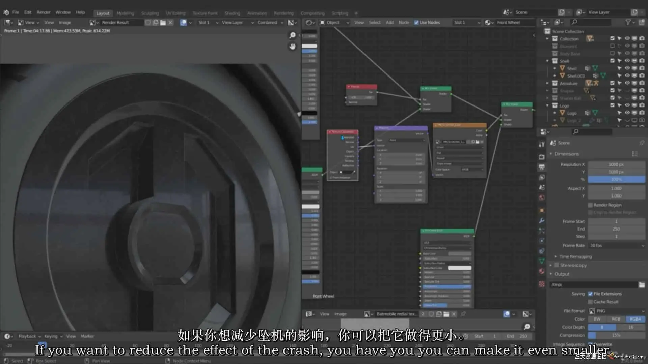Open the Texture properties checker tab
Viewport: 648px width, 364px height.
click(x=542, y=284)
